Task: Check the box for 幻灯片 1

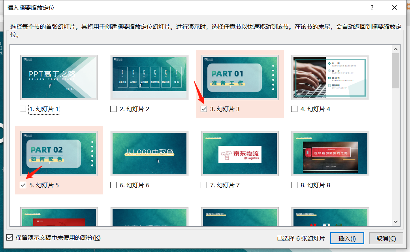Action: coord(23,109)
